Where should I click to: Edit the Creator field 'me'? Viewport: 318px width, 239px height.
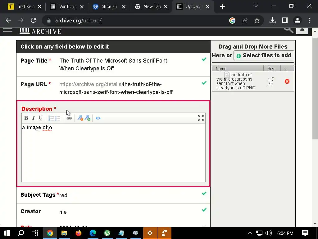[x=113, y=212]
